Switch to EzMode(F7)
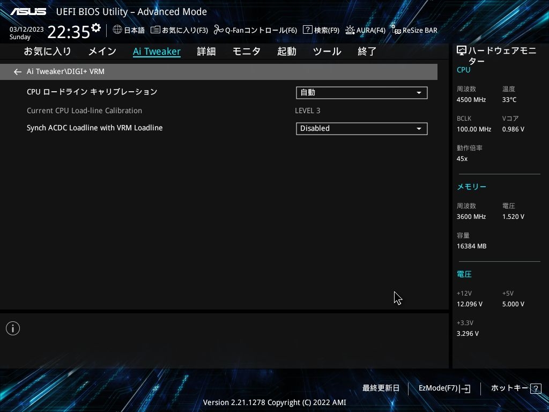 438,388
